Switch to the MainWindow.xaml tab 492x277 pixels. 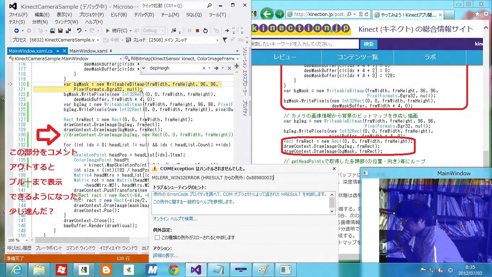[x=88, y=51]
